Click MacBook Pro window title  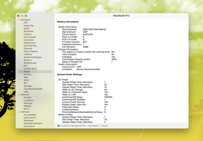[x=121, y=16]
